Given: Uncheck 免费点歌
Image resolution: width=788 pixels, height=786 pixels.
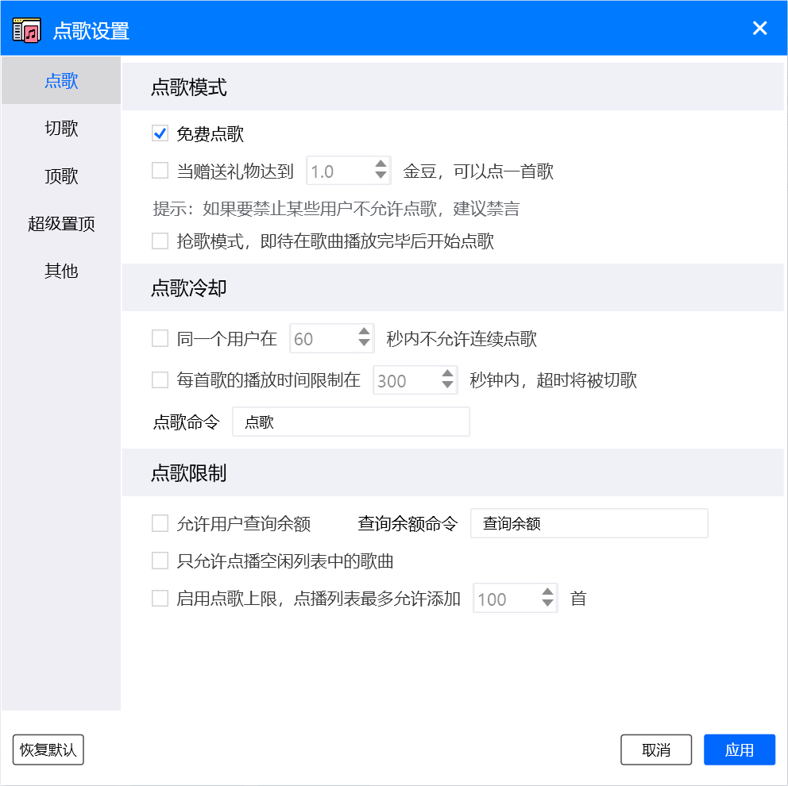Looking at the screenshot, I should click(x=159, y=133).
